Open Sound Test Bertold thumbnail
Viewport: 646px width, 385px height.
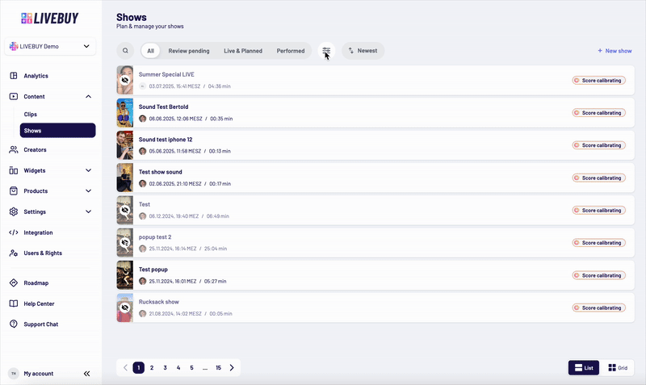[x=125, y=113]
